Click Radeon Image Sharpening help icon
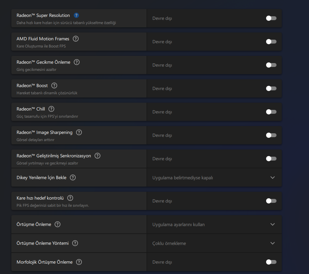 point(79,133)
